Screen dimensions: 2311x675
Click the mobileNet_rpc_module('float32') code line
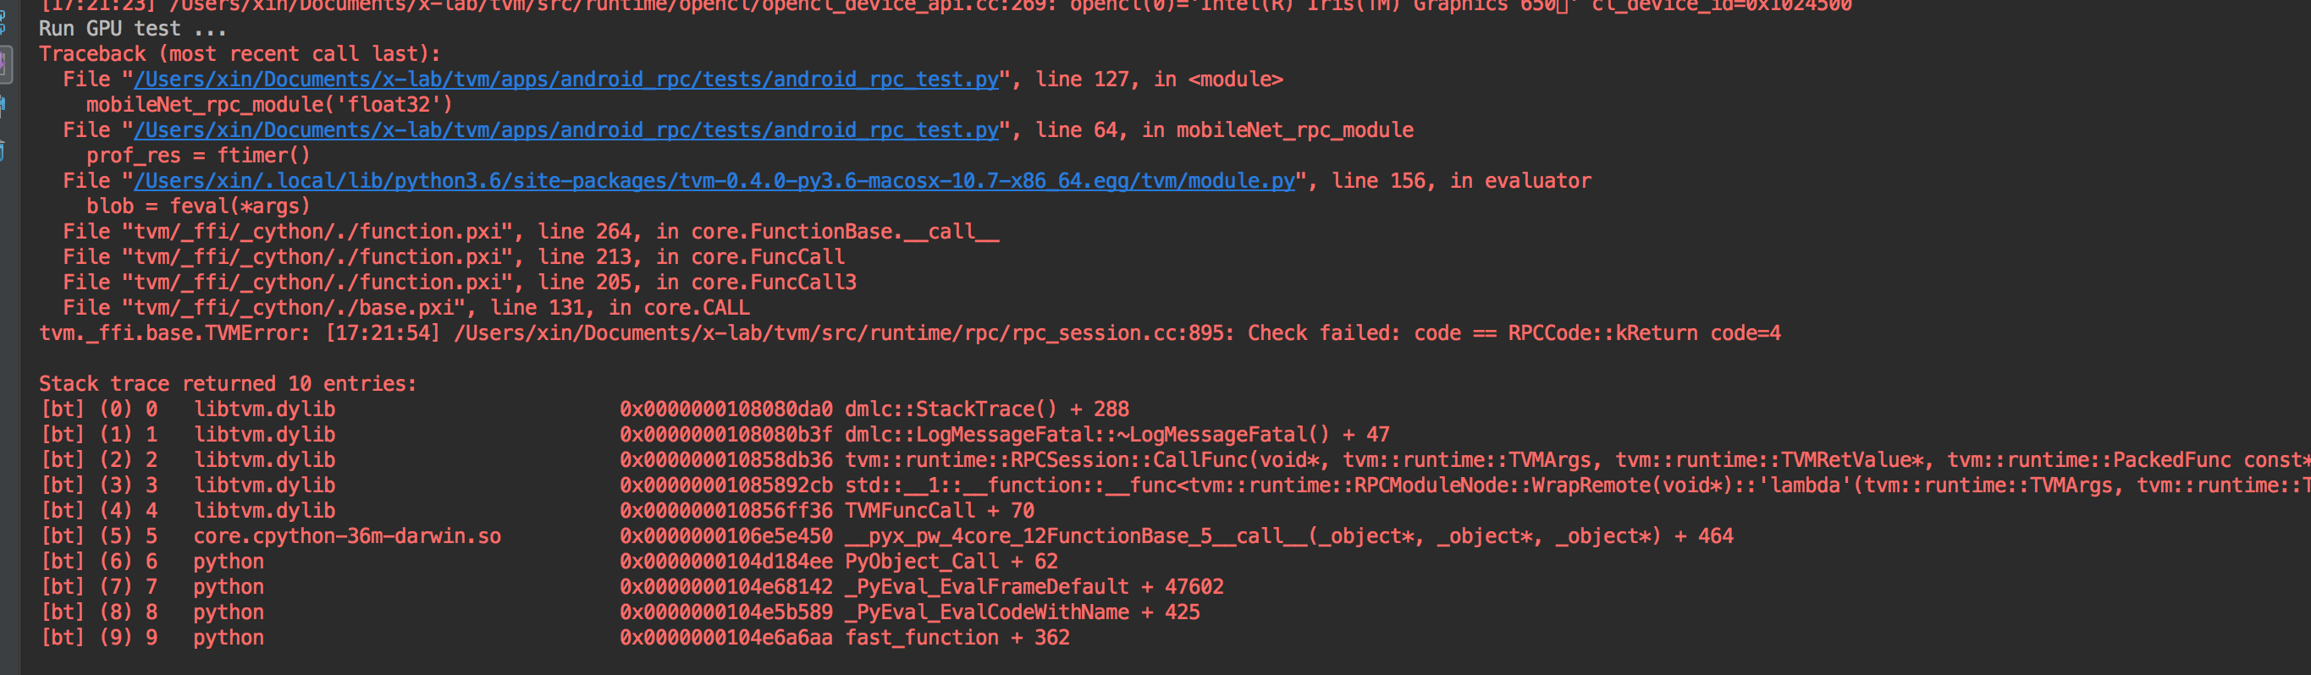[269, 105]
